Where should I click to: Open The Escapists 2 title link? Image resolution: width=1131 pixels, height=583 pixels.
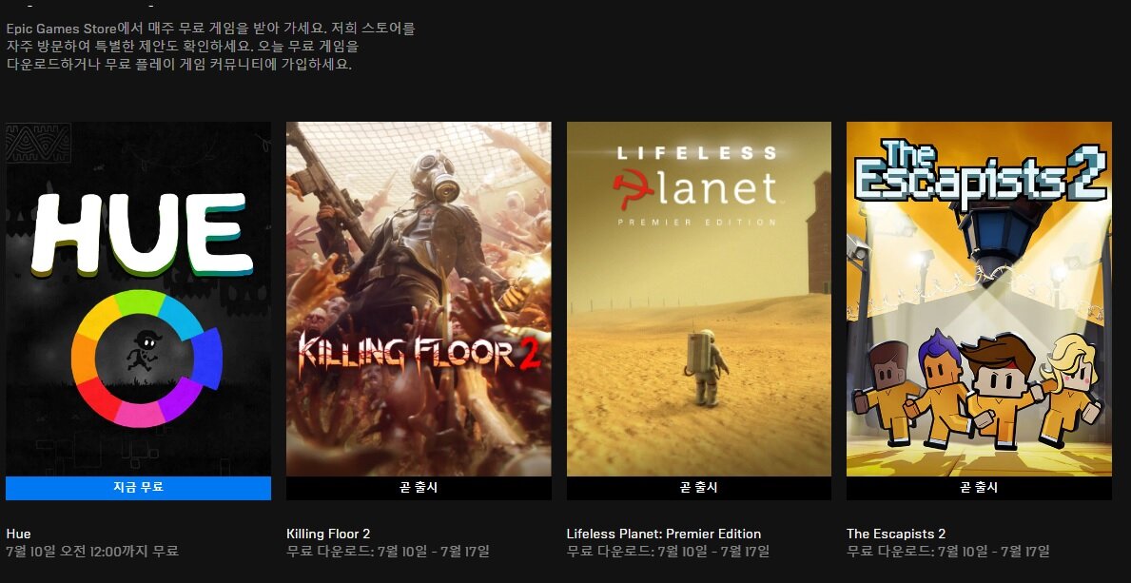tap(896, 534)
